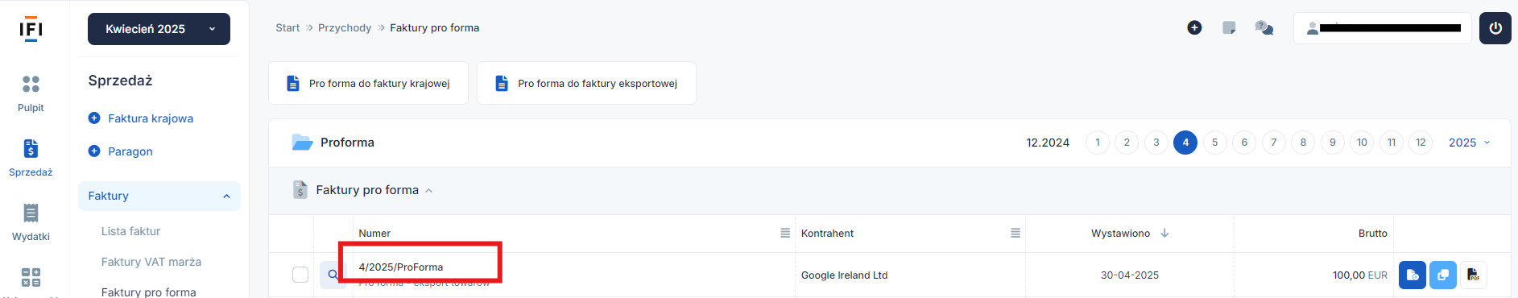Open Numer column menu icon

point(785,233)
